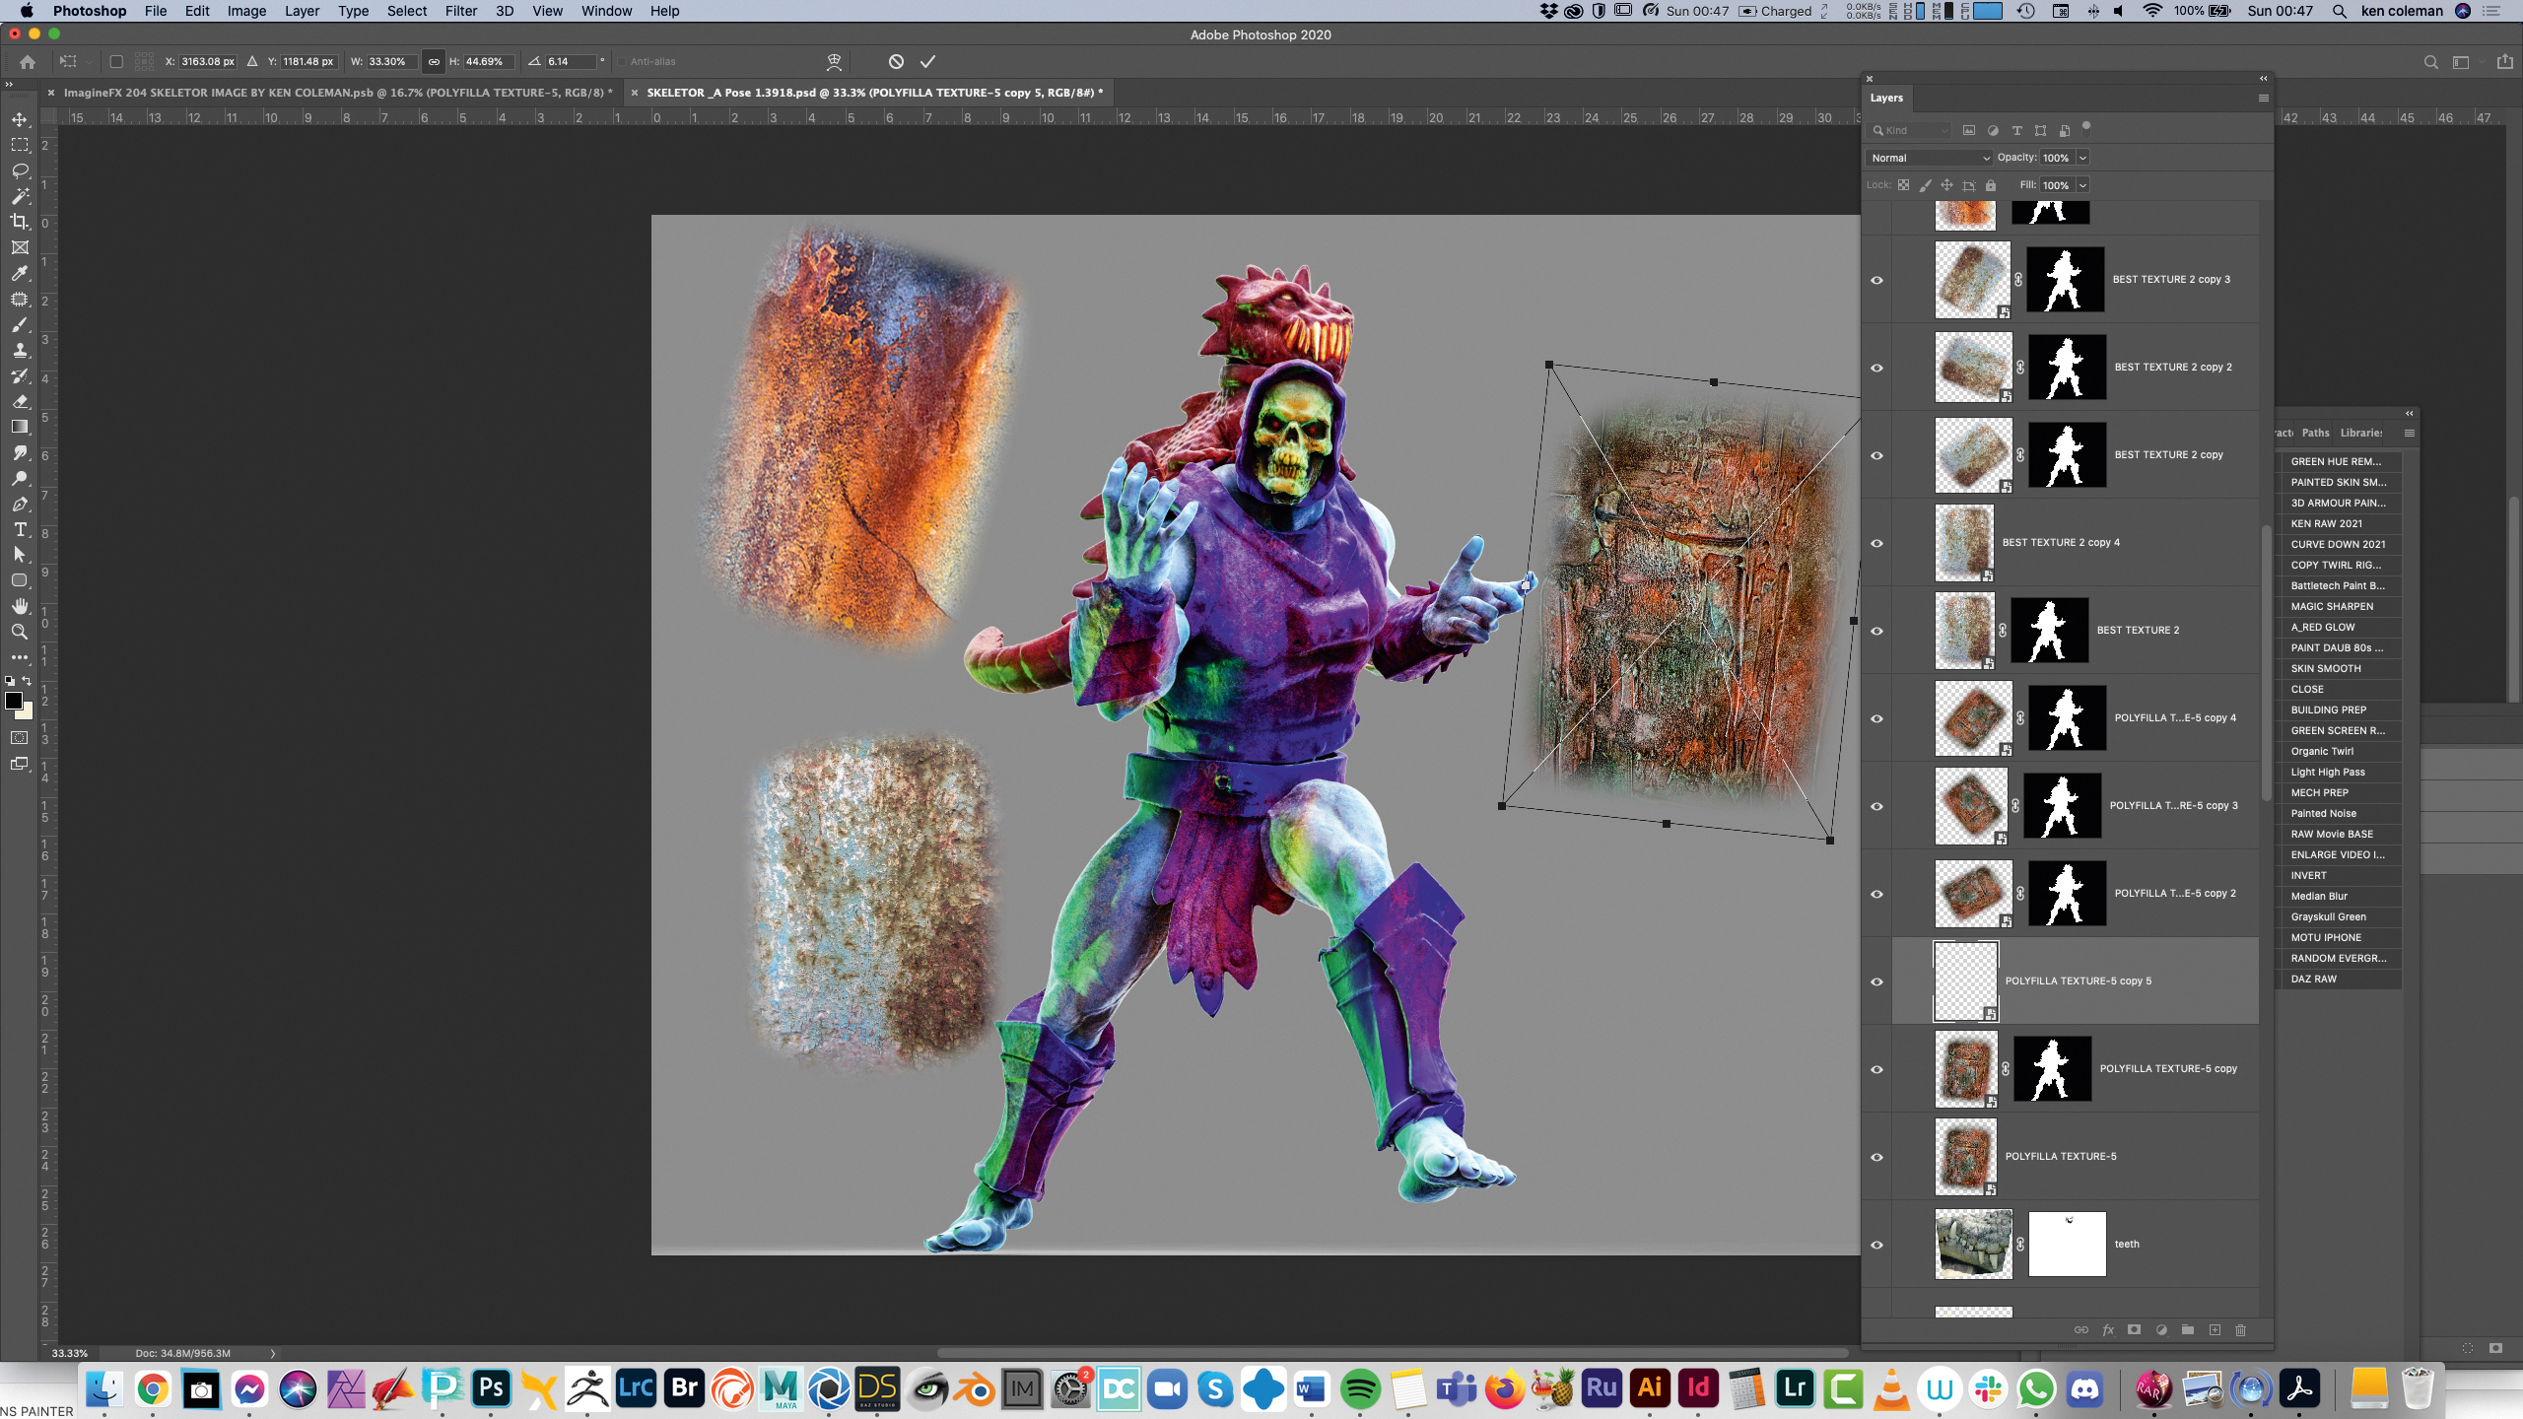
Task: Toggle visibility of POLYFILLA TEXTURE-5 copy 5
Action: point(1876,981)
